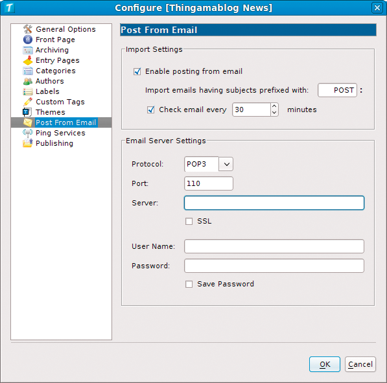
Task: Select the Front Page globe icon
Action: [28, 40]
